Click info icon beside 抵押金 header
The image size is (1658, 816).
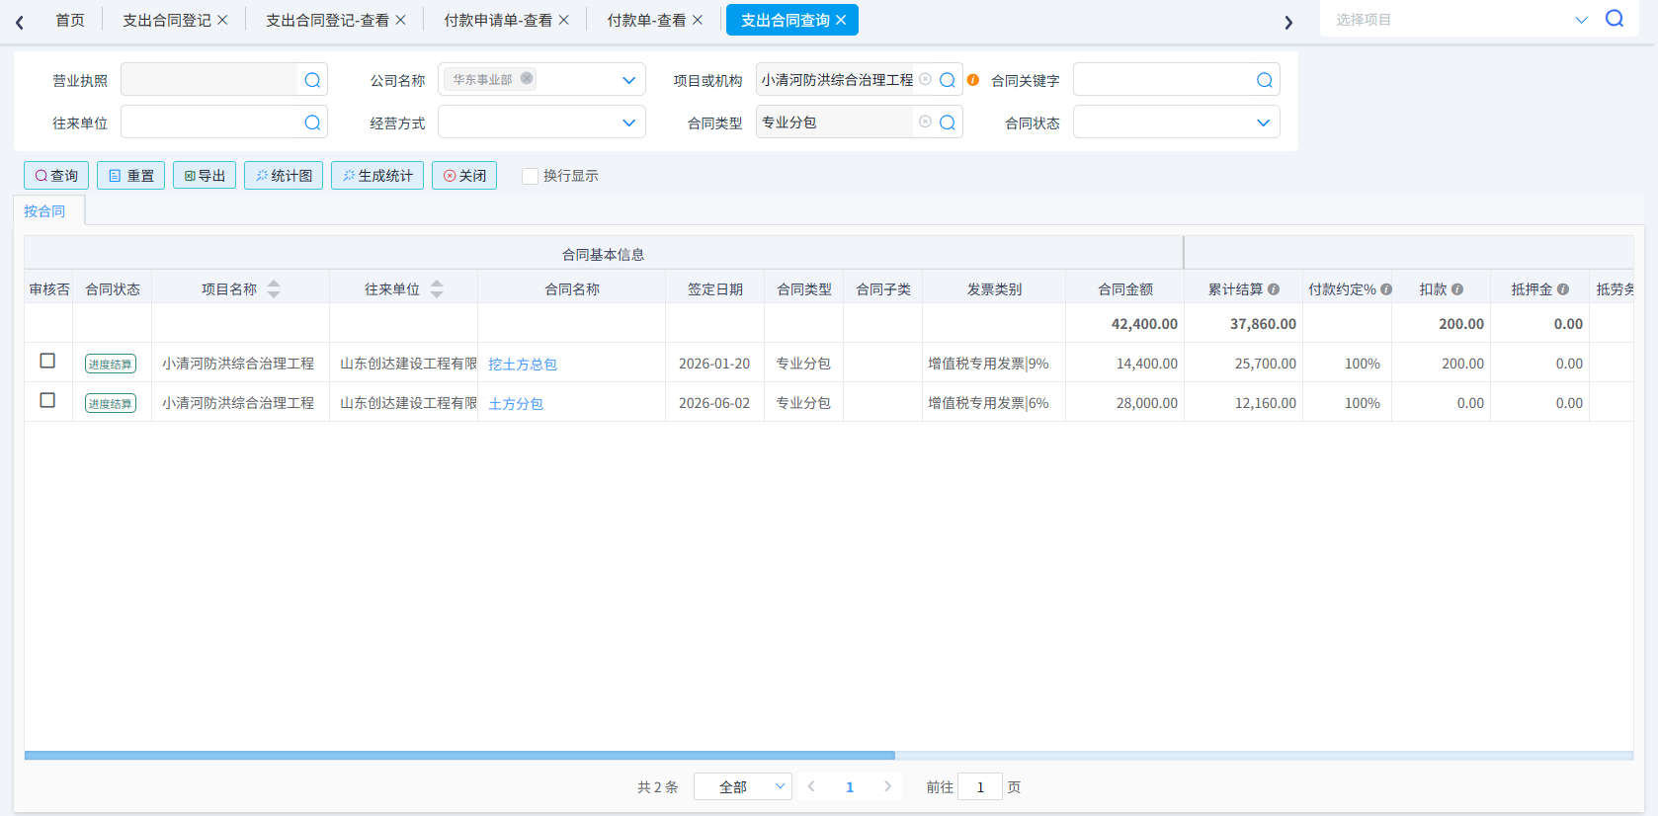1563,289
